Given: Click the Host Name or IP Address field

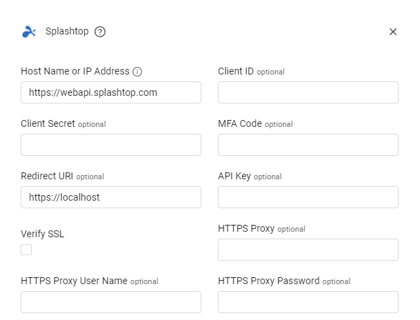Looking at the screenshot, I should click(111, 92).
